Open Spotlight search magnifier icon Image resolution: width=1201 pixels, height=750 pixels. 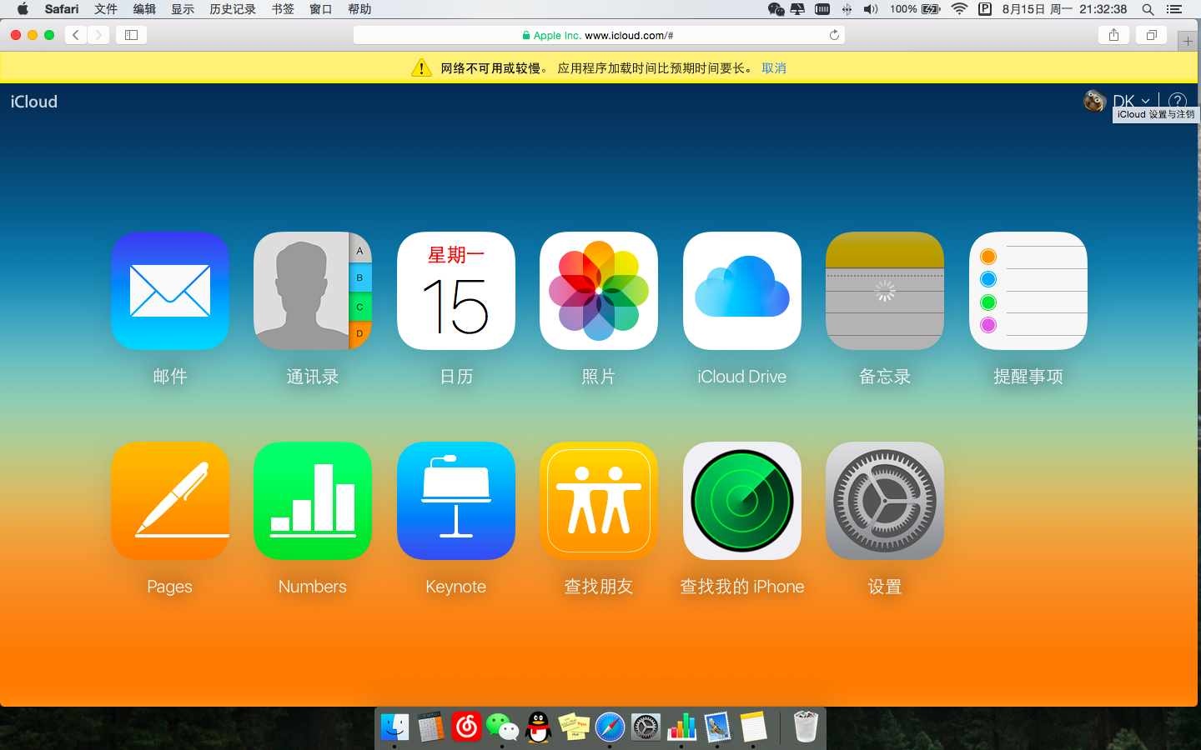click(1148, 9)
